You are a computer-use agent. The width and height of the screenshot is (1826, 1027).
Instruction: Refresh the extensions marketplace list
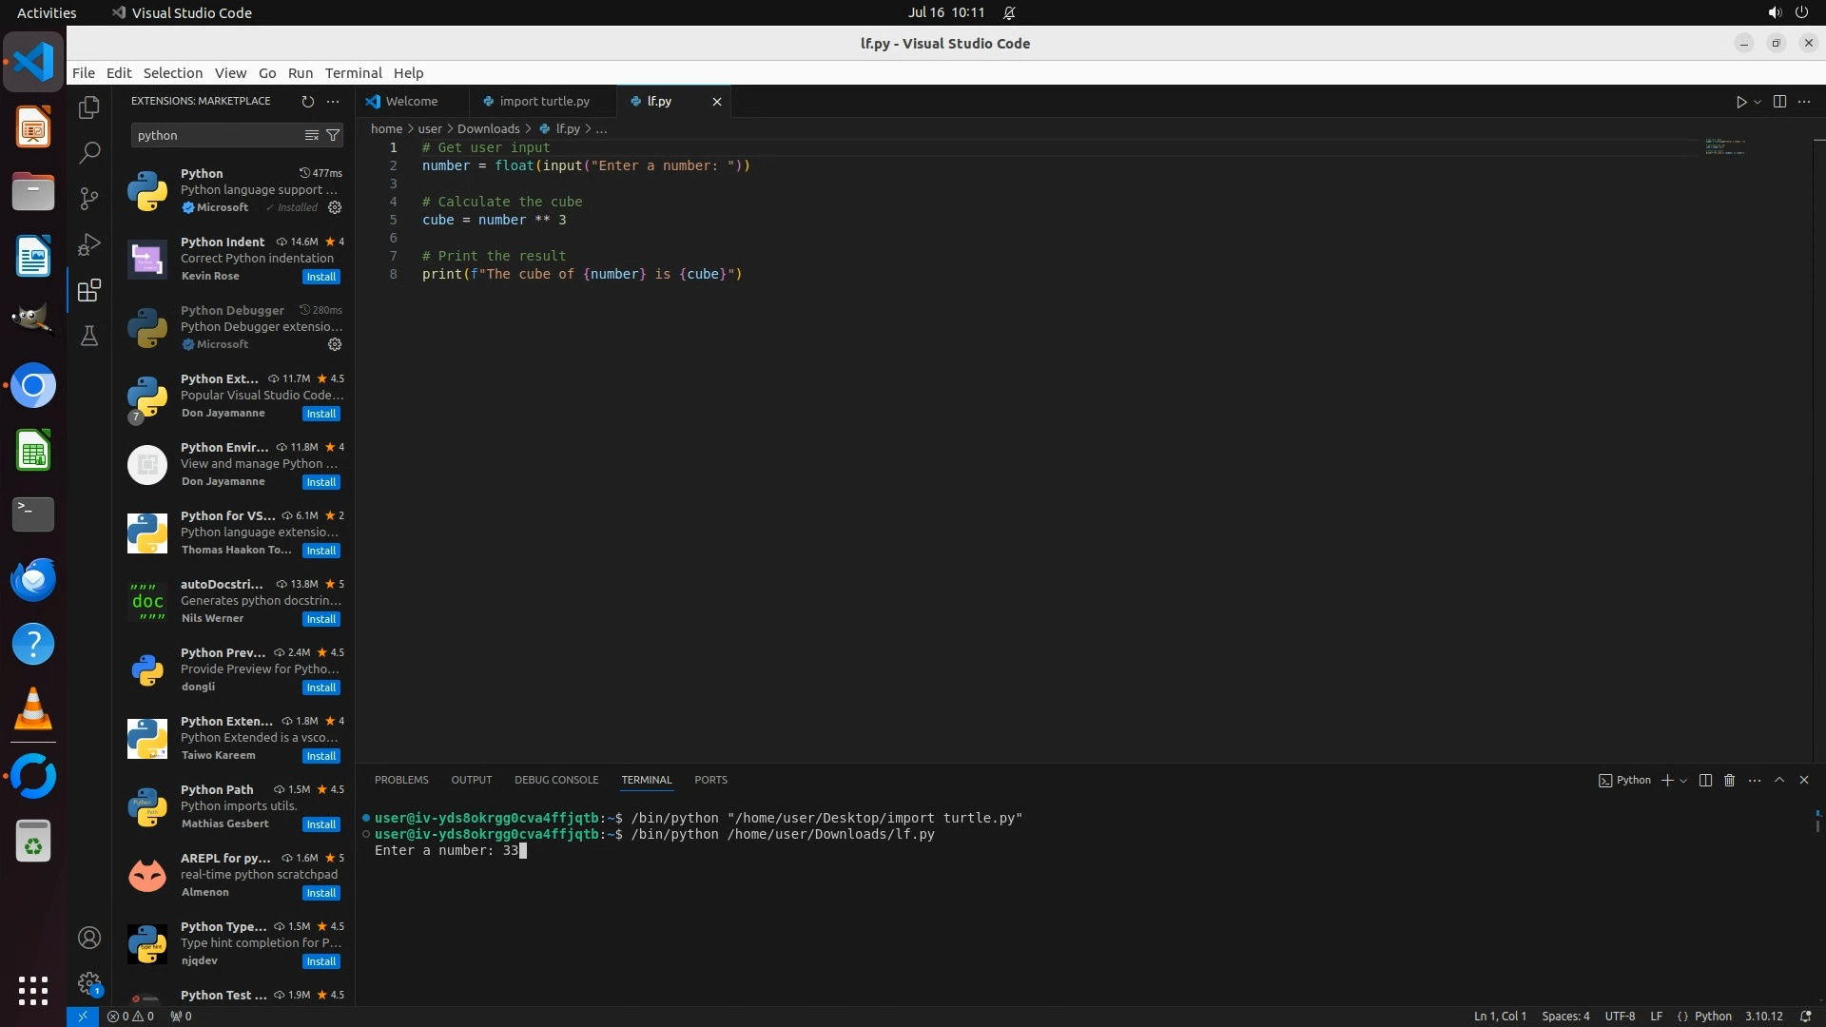[307, 101]
